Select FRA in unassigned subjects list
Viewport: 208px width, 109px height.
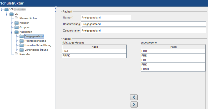[x=94, y=51]
